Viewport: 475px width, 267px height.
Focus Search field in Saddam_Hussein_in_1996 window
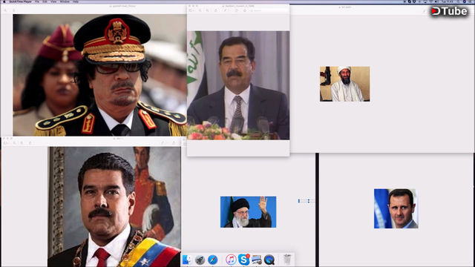[269, 10]
